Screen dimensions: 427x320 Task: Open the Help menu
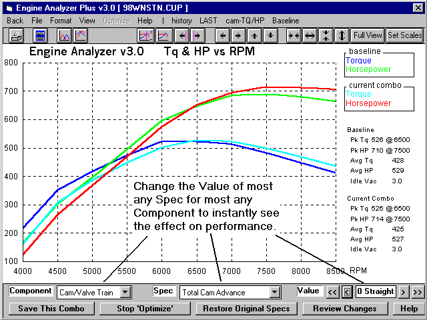[x=145, y=21]
